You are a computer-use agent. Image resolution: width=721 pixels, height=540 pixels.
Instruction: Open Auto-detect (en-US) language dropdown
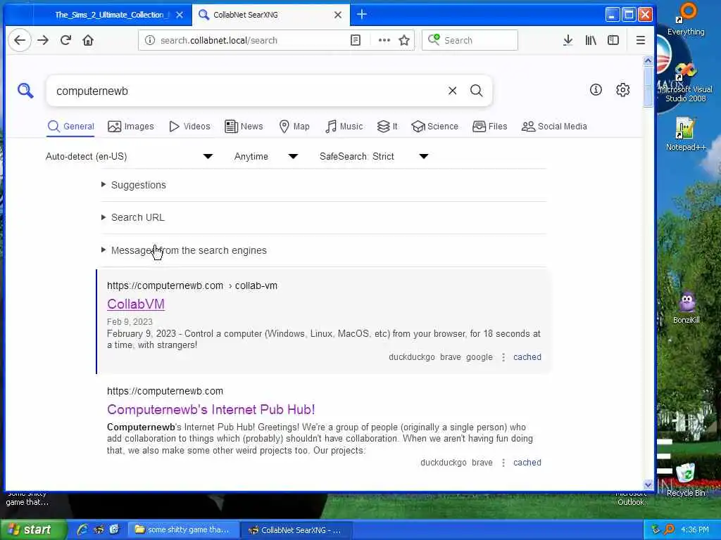point(130,157)
